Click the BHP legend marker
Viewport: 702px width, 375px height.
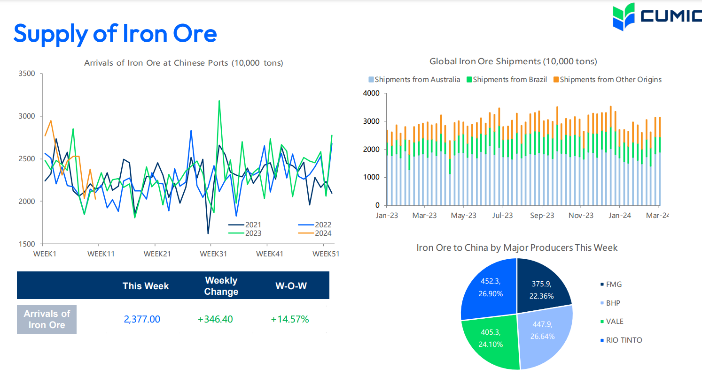pyautogui.click(x=602, y=303)
